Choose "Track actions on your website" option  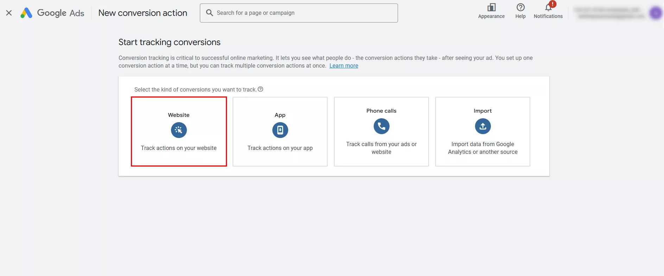(179, 148)
